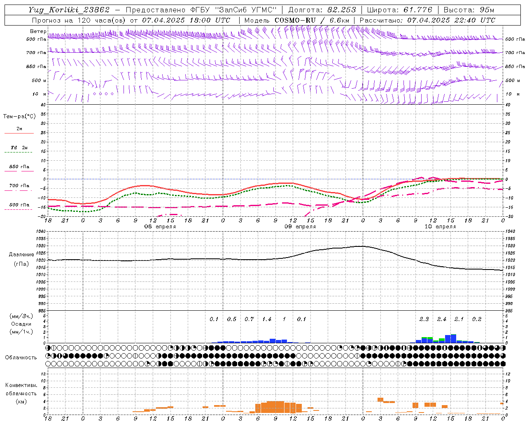Image resolution: width=527 pixels, height=422 pixels.
Task: Click the 'Ветер' wind panel label
Action: click(x=38, y=31)
